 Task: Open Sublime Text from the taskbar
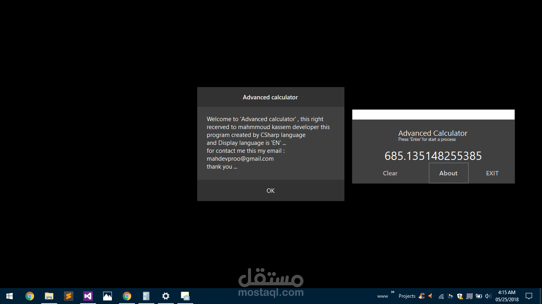pos(69,296)
